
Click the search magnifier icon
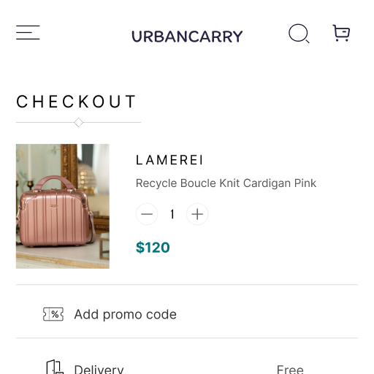click(299, 34)
